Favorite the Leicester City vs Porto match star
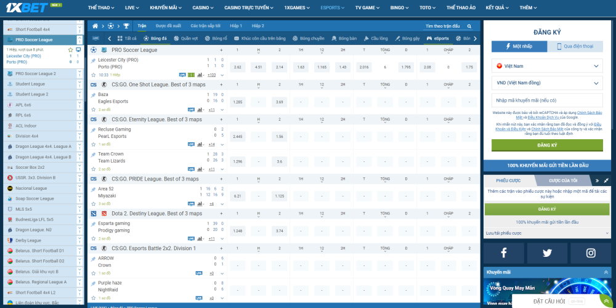This screenshot has width=616, height=308. 94,75
